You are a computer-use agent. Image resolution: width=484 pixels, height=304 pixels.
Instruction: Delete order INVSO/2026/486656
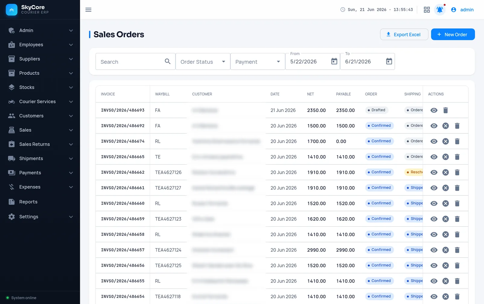[457, 266]
